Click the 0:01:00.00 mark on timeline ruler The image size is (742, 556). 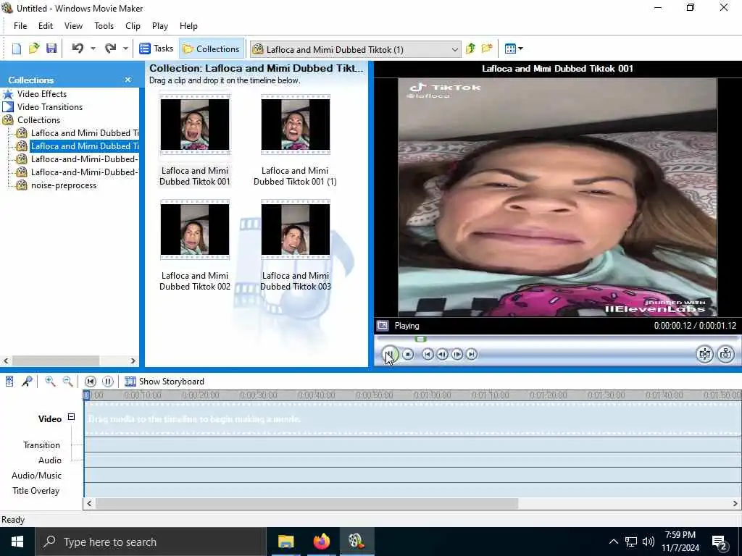coord(433,395)
